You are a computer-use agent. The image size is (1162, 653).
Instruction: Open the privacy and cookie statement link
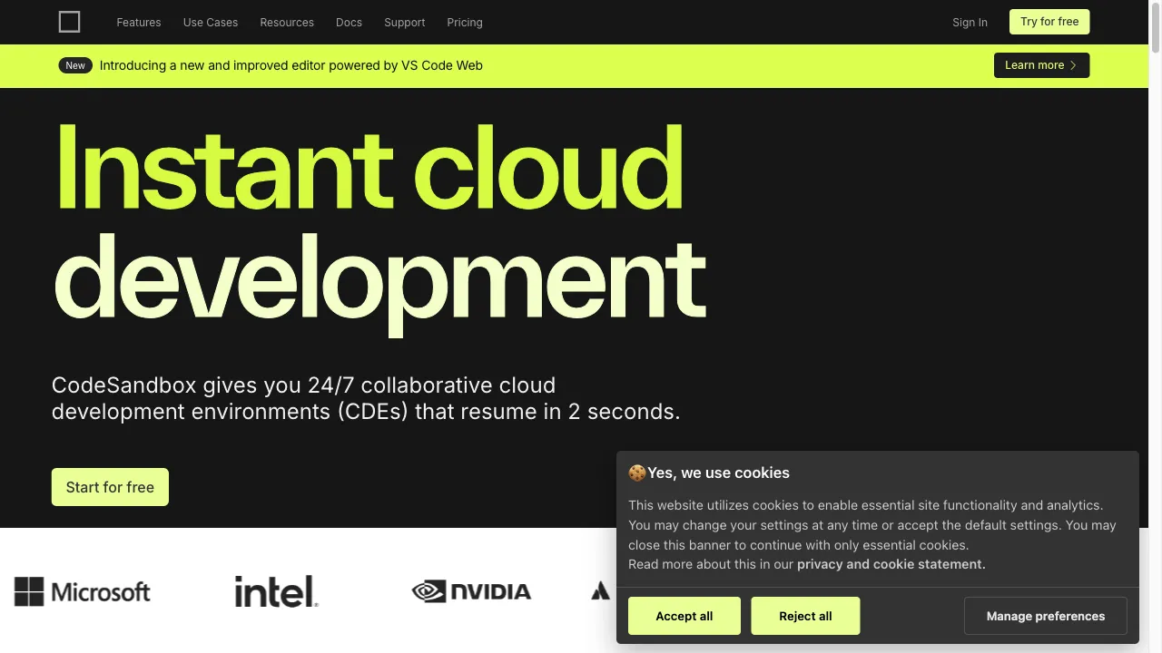(891, 564)
